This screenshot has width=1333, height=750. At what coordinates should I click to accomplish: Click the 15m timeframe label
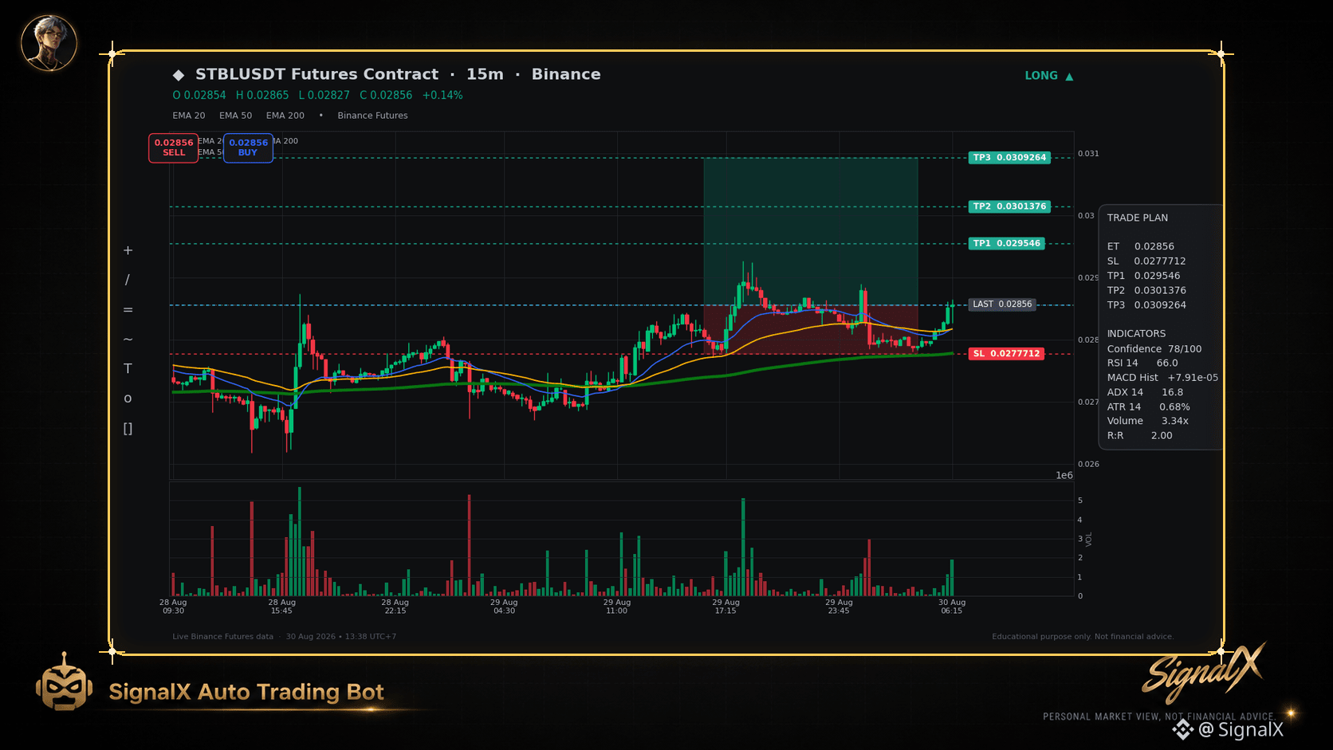point(485,74)
